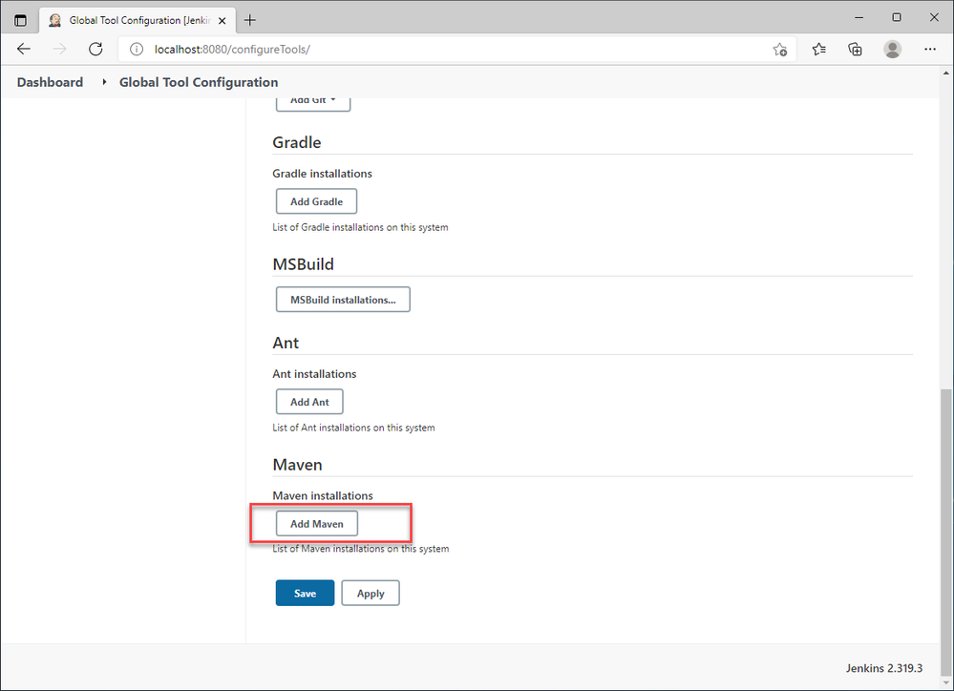Image resolution: width=954 pixels, height=691 pixels.
Task: Click the Add Maven button
Action: click(316, 523)
